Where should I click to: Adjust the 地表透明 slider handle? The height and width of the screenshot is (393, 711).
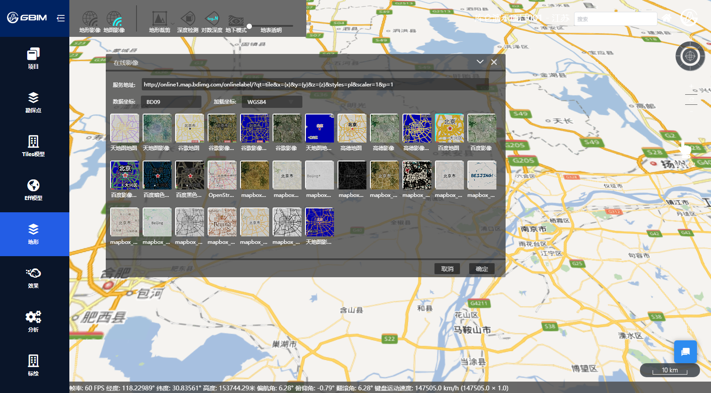[x=249, y=26]
